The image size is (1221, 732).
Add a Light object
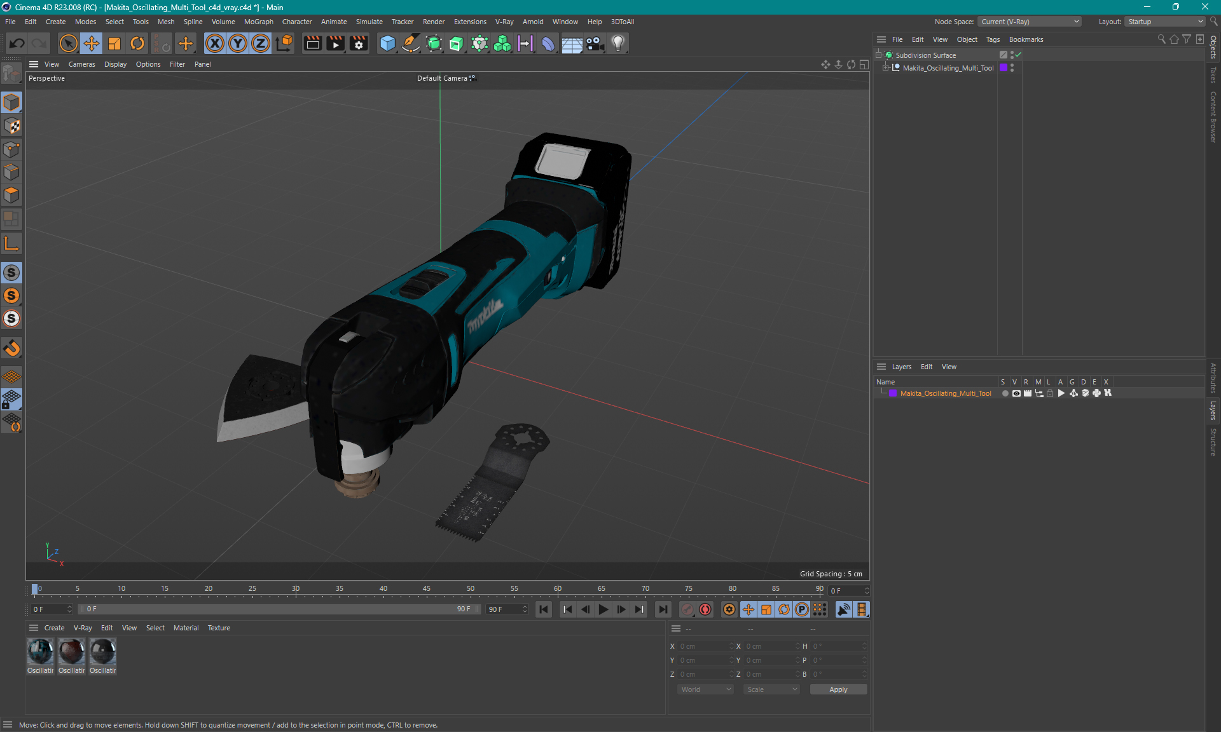618,43
